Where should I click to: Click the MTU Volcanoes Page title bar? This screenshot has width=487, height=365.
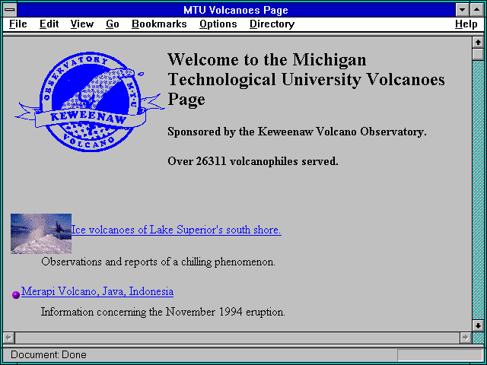click(236, 10)
